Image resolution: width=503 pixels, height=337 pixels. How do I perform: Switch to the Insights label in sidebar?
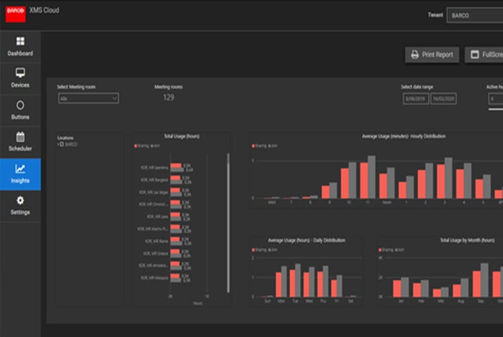pyautogui.click(x=20, y=181)
